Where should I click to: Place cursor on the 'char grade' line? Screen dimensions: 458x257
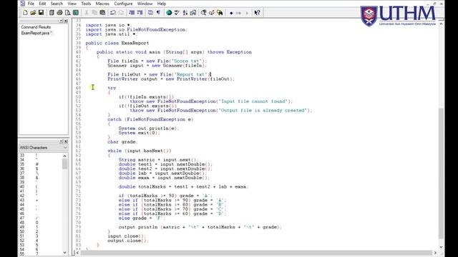[x=122, y=142]
